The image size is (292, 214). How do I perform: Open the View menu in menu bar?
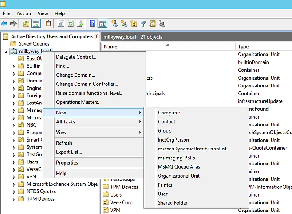(x=43, y=14)
